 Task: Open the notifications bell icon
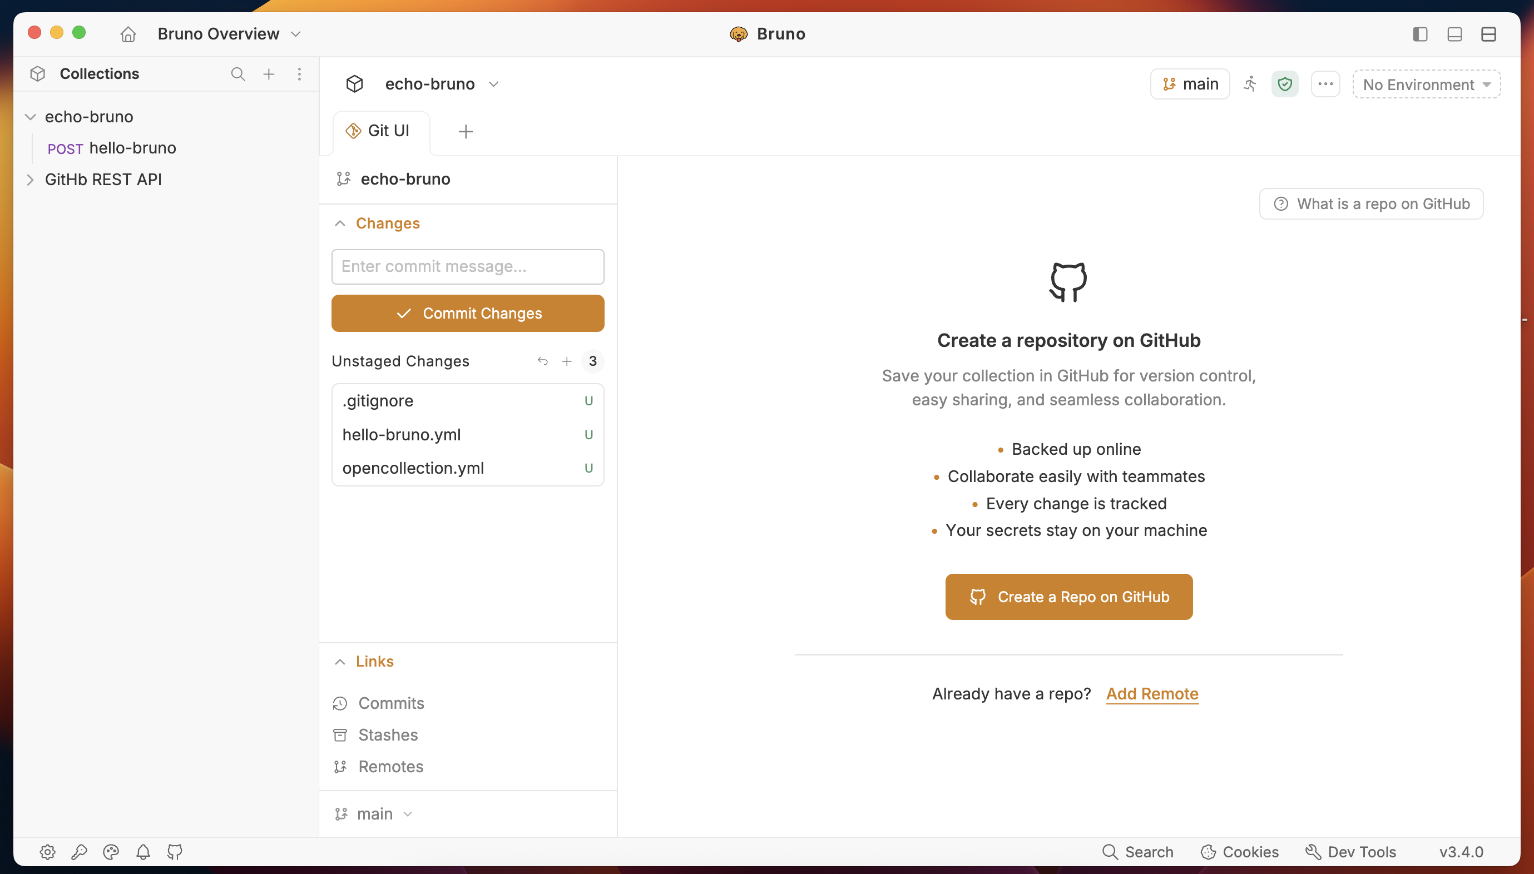[143, 852]
